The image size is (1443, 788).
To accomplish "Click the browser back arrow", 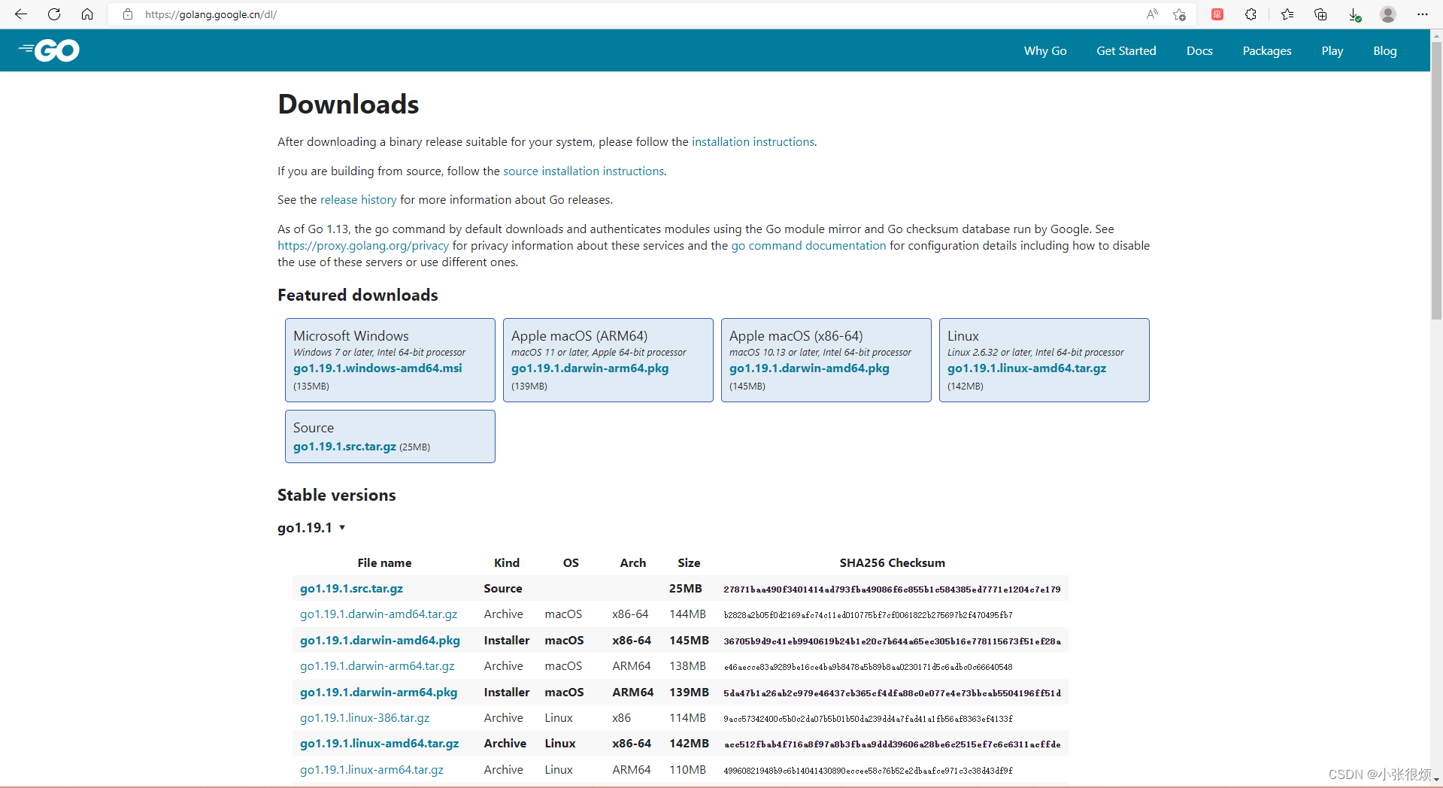I will (x=21, y=14).
